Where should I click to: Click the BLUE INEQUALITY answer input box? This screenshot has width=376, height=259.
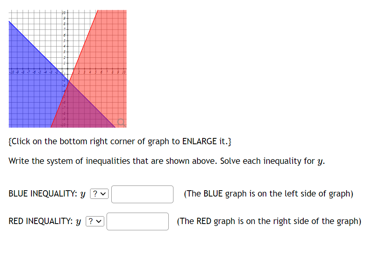[142, 194]
